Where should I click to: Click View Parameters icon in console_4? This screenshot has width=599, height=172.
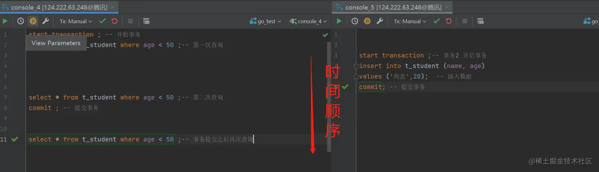33,21
